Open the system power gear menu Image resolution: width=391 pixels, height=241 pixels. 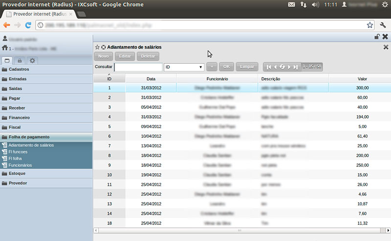click(x=385, y=4)
